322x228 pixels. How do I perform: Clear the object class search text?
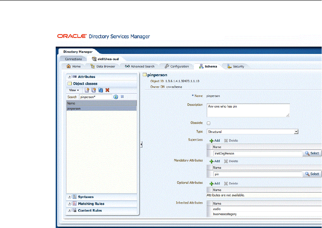point(122,96)
